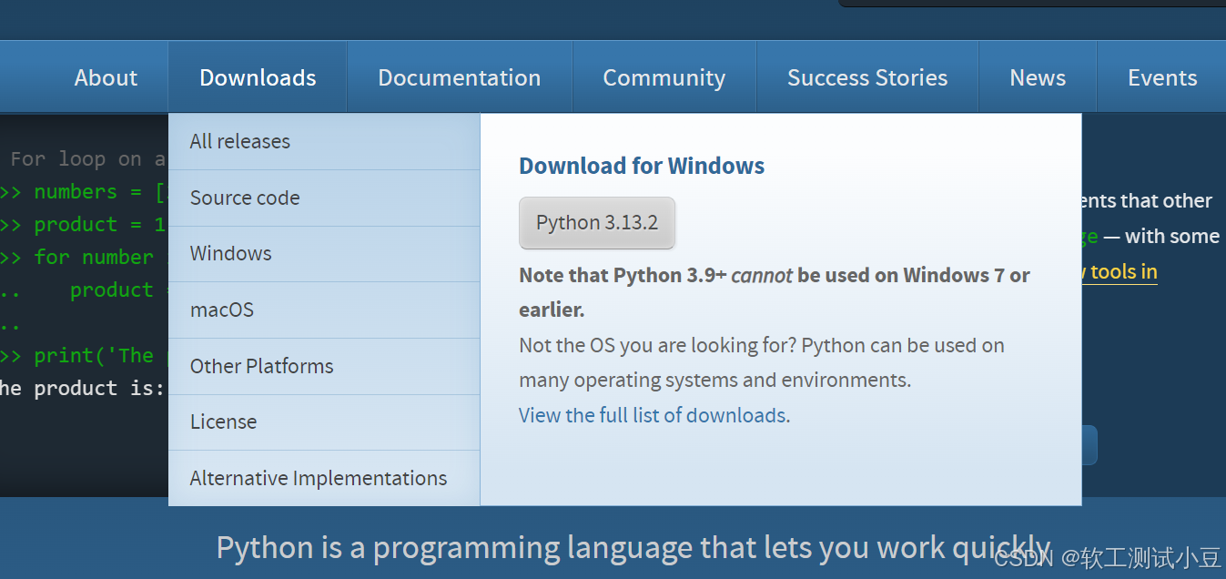Image resolution: width=1226 pixels, height=579 pixels.
Task: Select All releases in the Downloads dropdown
Action: 239,141
